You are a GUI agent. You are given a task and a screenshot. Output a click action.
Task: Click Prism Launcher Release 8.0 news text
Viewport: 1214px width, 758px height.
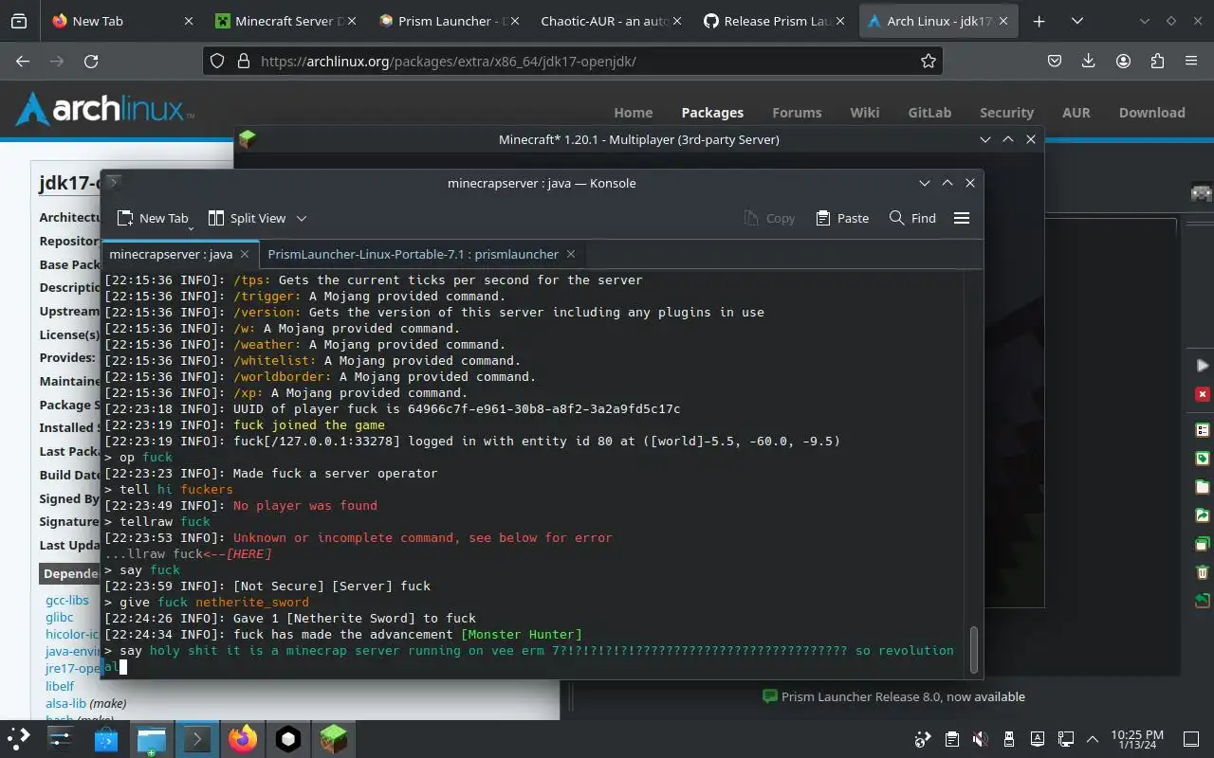903,696
